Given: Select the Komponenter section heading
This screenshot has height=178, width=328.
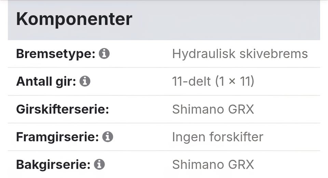Looking at the screenshot, I should (x=74, y=19).
